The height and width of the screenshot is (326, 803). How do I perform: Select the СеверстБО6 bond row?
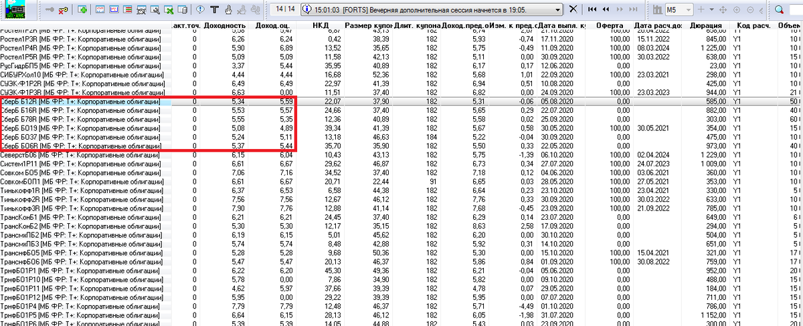pos(401,155)
